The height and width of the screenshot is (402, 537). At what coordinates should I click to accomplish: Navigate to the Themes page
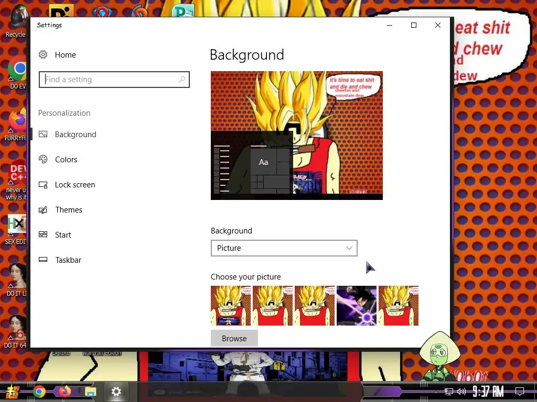69,210
